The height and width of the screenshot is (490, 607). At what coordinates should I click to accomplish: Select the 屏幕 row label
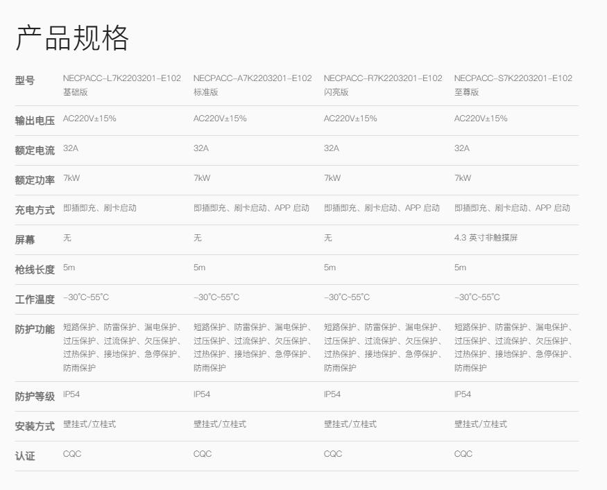coord(25,240)
